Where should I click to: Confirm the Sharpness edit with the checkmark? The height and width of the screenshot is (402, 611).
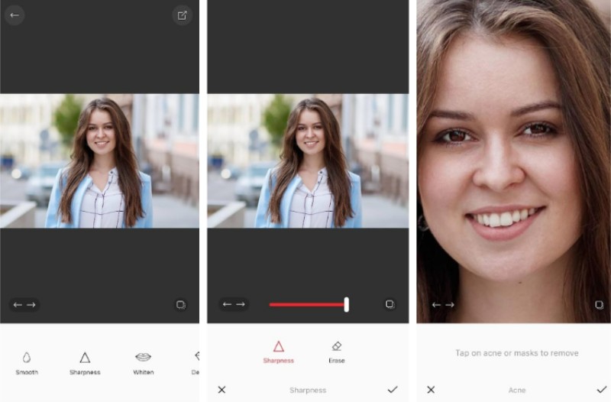pos(393,390)
